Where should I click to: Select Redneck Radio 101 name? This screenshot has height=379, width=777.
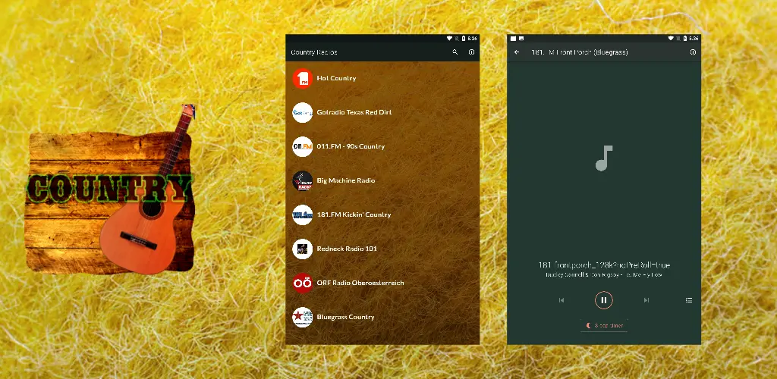[347, 249]
